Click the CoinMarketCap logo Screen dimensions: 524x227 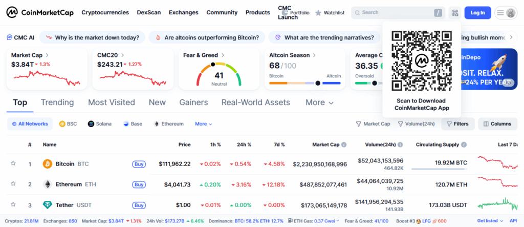(40, 12)
